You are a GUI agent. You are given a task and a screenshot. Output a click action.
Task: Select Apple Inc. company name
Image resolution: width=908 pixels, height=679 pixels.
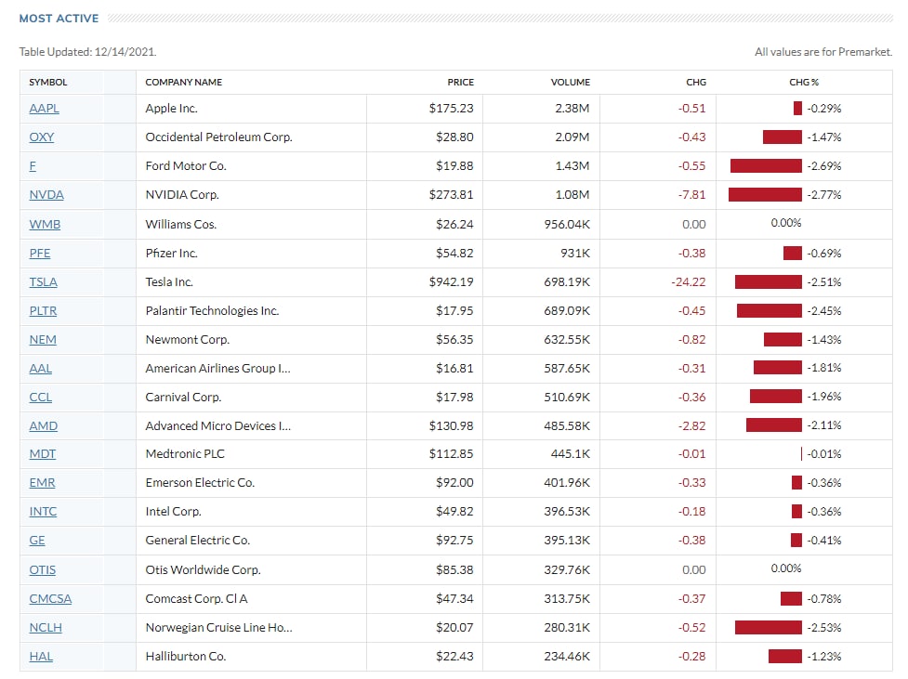point(171,109)
